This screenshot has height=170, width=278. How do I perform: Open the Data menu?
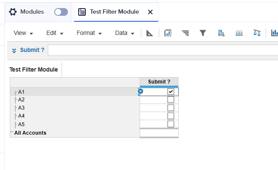124,33
